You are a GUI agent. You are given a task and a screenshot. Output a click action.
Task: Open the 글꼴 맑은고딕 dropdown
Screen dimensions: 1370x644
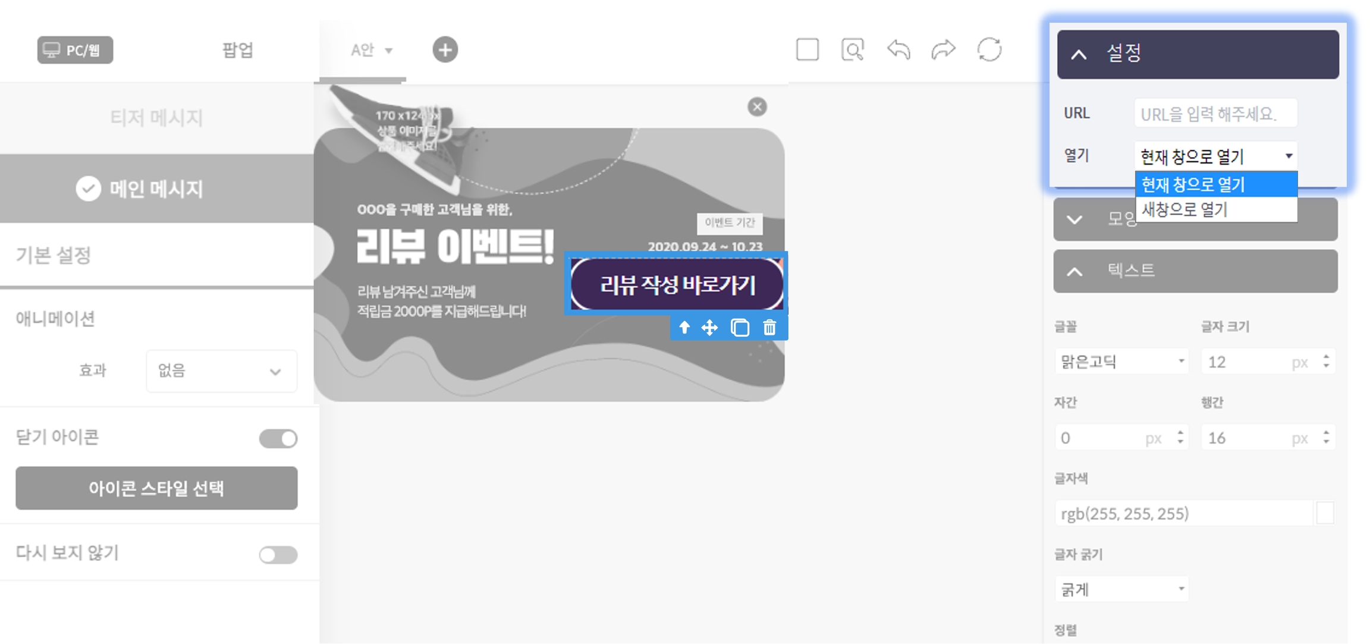point(1121,362)
